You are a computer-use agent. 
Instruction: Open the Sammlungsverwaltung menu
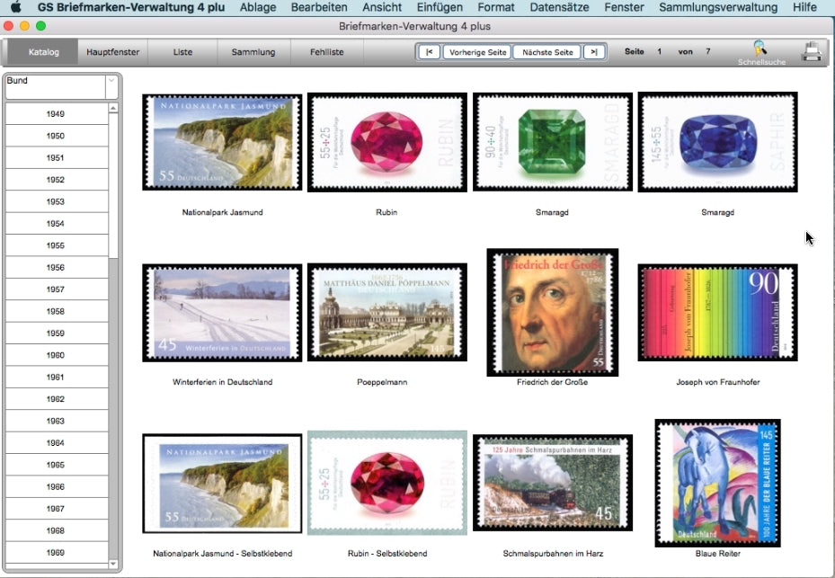point(718,7)
